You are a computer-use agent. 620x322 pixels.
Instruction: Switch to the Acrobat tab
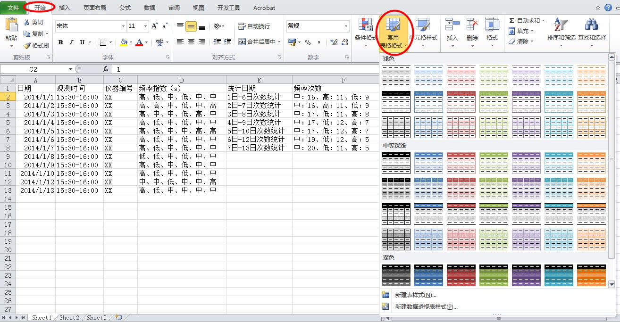pyautogui.click(x=264, y=8)
